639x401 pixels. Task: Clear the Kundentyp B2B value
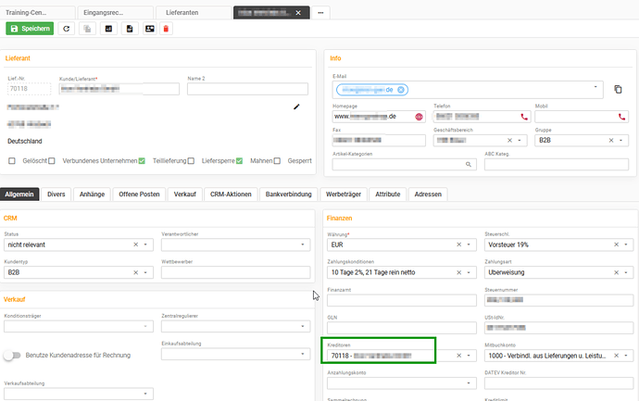click(136, 272)
